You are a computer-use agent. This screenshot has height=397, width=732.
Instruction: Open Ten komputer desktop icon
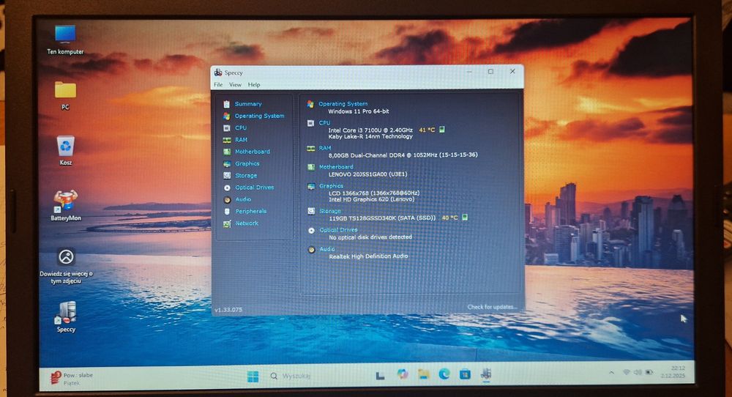click(65, 40)
